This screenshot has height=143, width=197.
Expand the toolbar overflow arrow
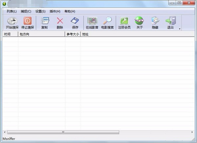pyautogui.click(x=180, y=29)
